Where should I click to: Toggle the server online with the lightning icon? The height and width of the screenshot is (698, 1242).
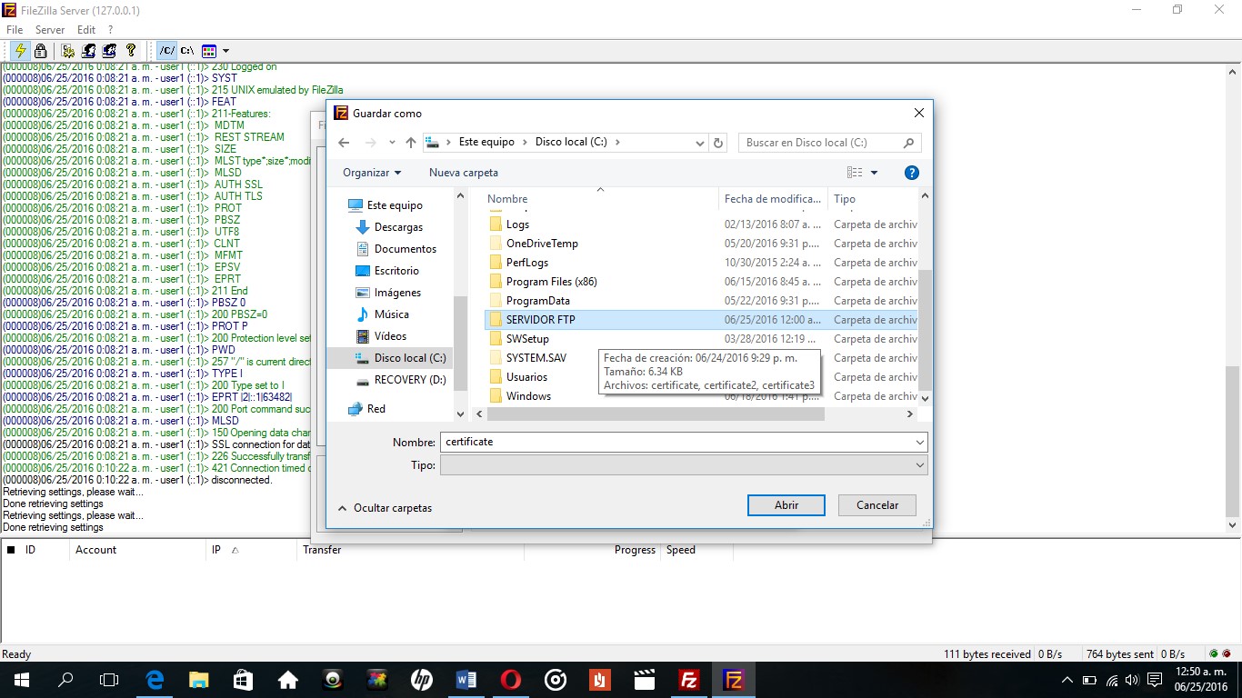20,51
